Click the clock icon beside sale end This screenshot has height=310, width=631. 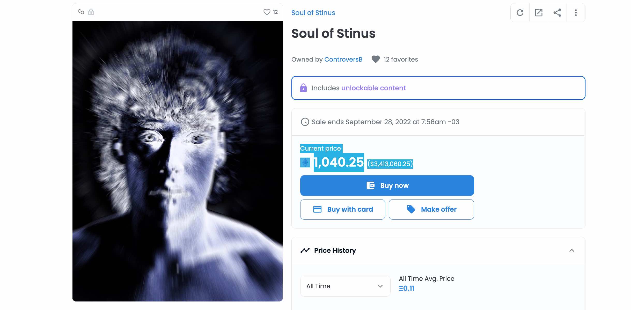[305, 122]
